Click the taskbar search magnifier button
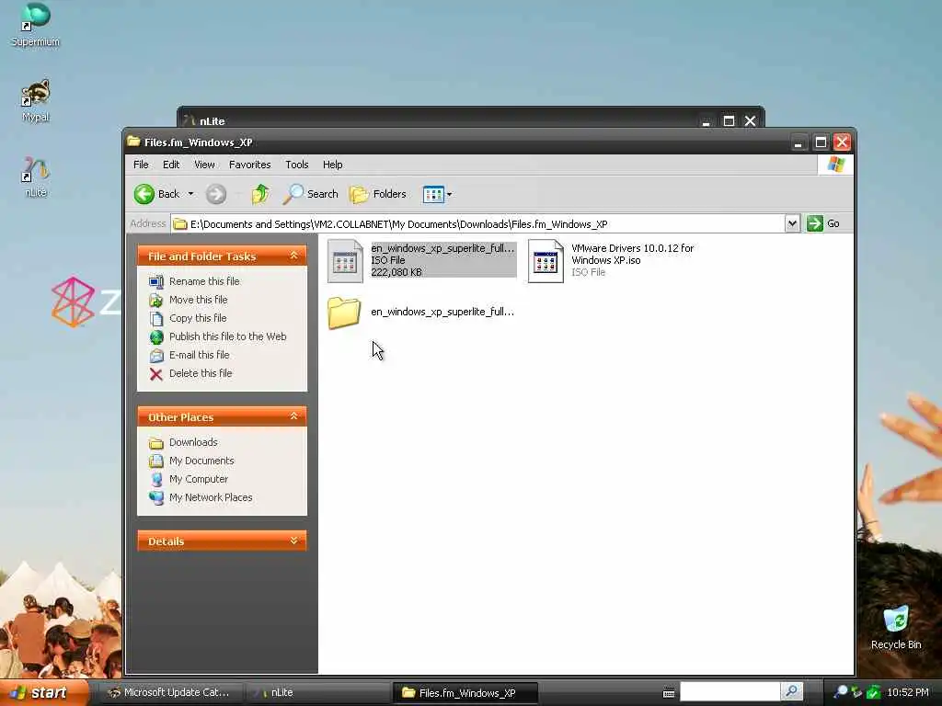The image size is (942, 706). 792,691
